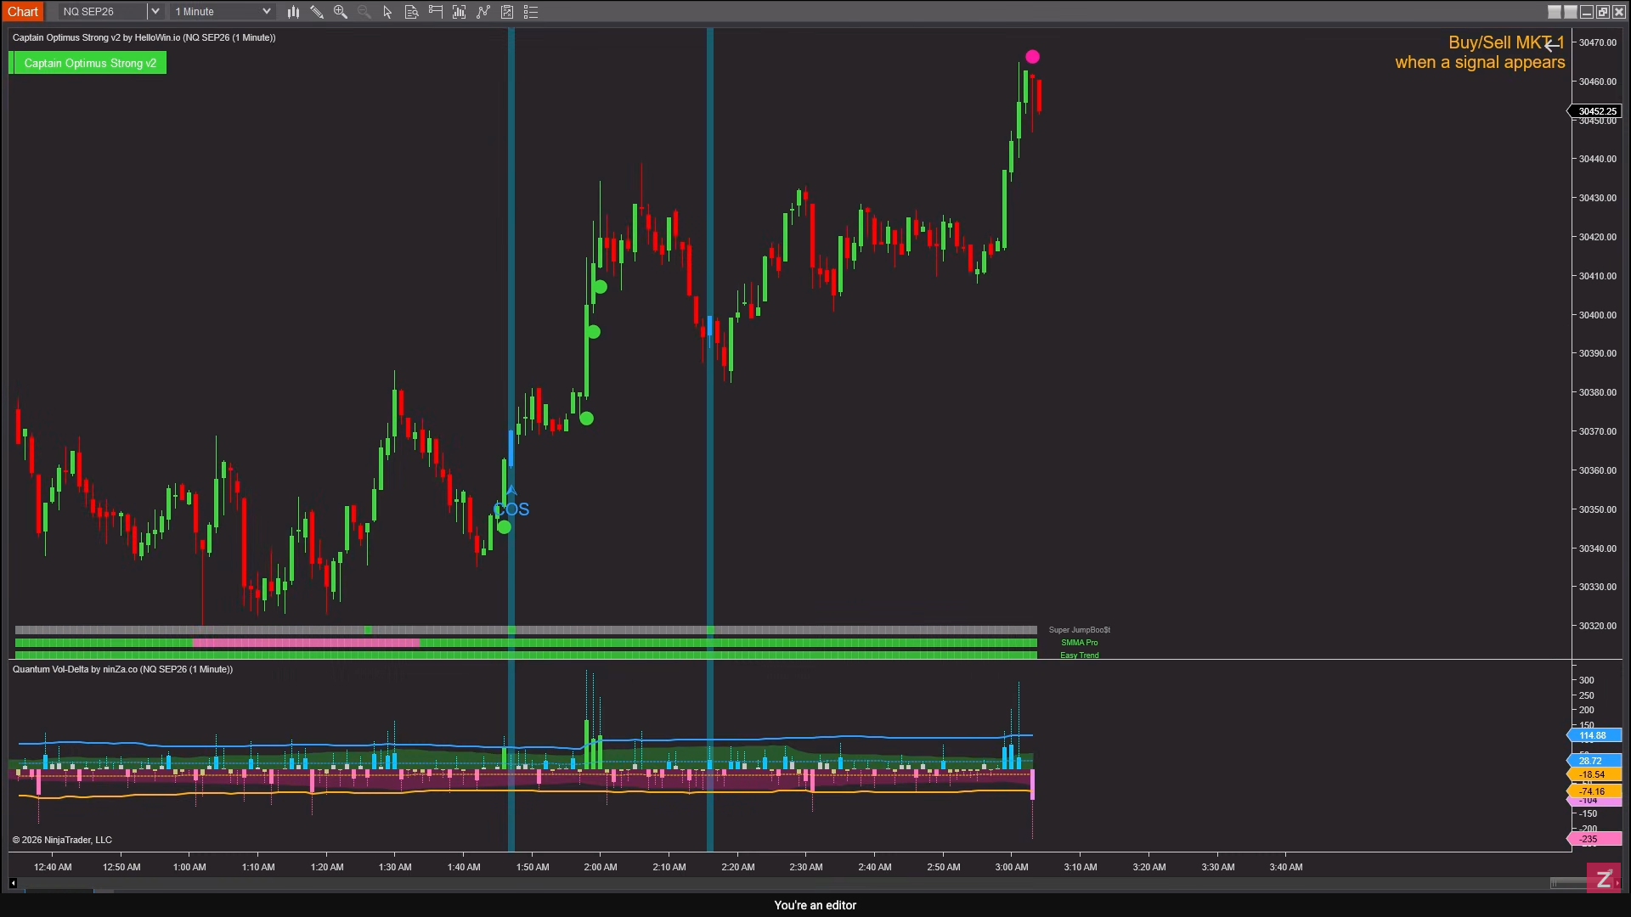Open the NQ SEP26 instrument dropdown arrow
This screenshot has height=917, width=1631.
point(155,12)
